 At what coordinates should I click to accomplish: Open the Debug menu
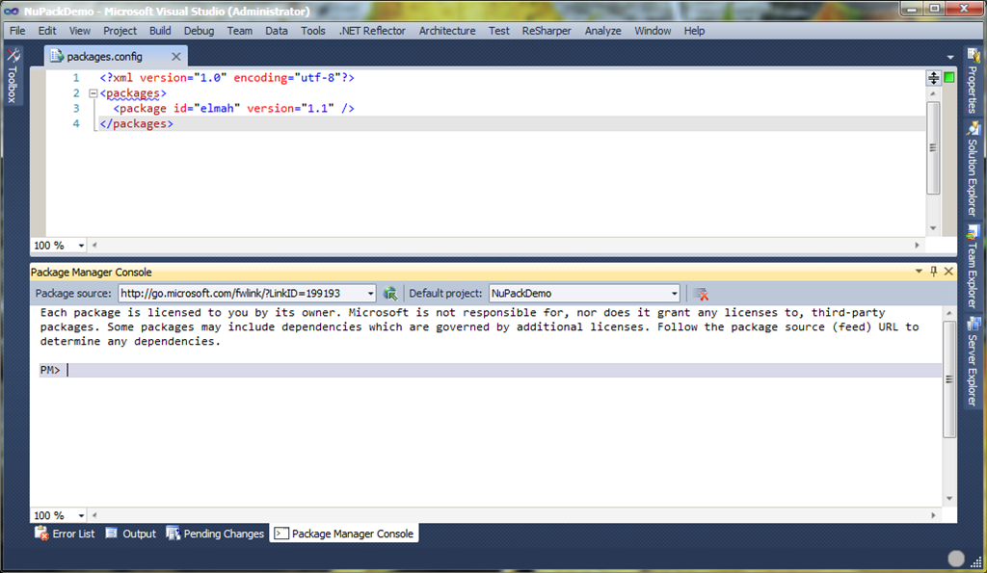[x=199, y=31]
